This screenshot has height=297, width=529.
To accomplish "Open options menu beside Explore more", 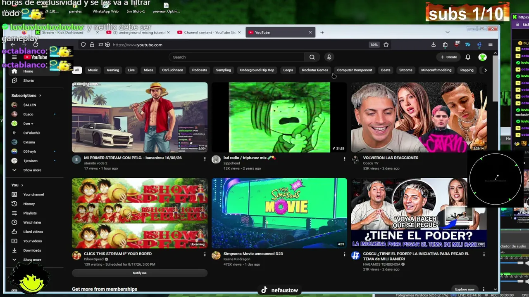I will pyautogui.click(x=484, y=289).
